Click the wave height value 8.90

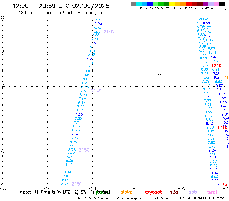(86, 79)
